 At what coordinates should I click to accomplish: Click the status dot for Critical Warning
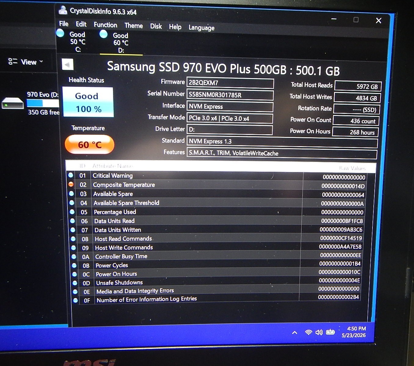71,175
